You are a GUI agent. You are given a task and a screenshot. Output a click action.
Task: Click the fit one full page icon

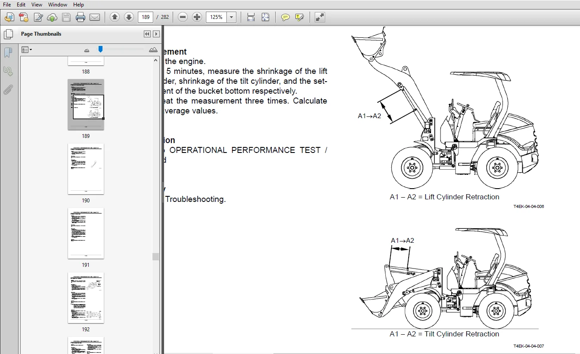265,17
